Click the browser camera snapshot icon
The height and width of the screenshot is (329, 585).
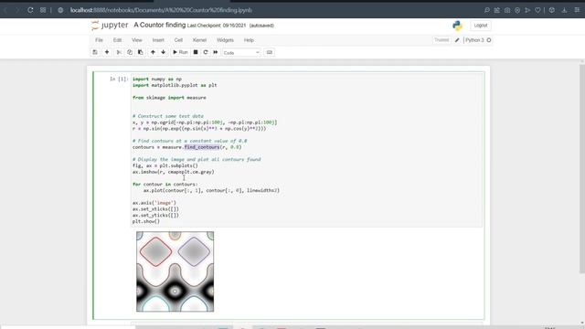pyautogui.click(x=507, y=10)
